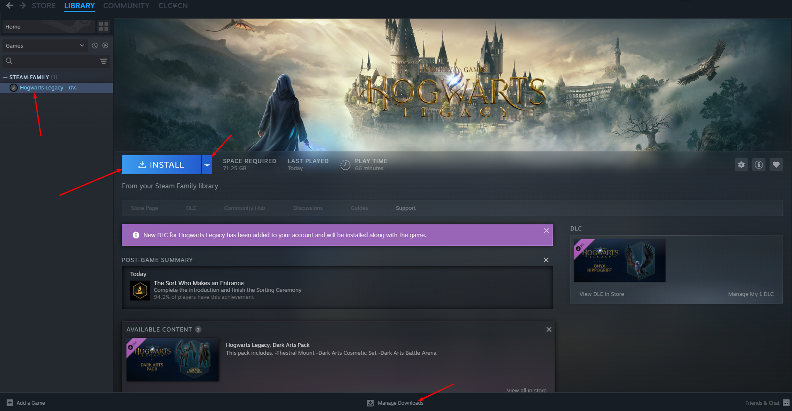Toggle ready-to-play filter icon
The image size is (792, 411).
(x=105, y=46)
